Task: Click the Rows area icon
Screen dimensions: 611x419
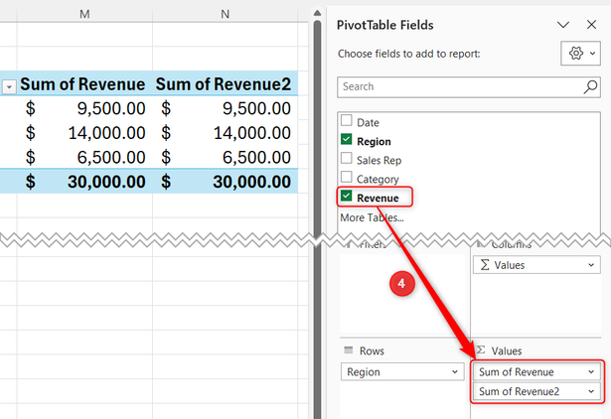Action: pyautogui.click(x=349, y=349)
